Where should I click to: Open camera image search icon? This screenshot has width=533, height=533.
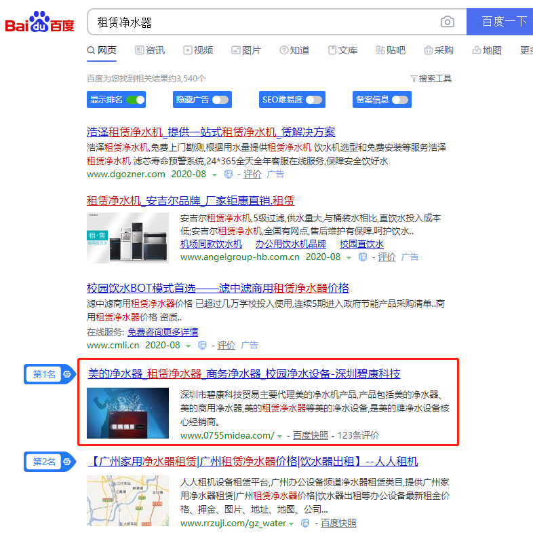point(448,22)
